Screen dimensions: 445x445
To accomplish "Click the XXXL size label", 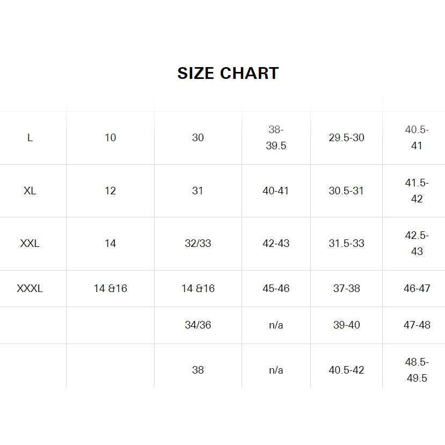I will coord(30,288).
